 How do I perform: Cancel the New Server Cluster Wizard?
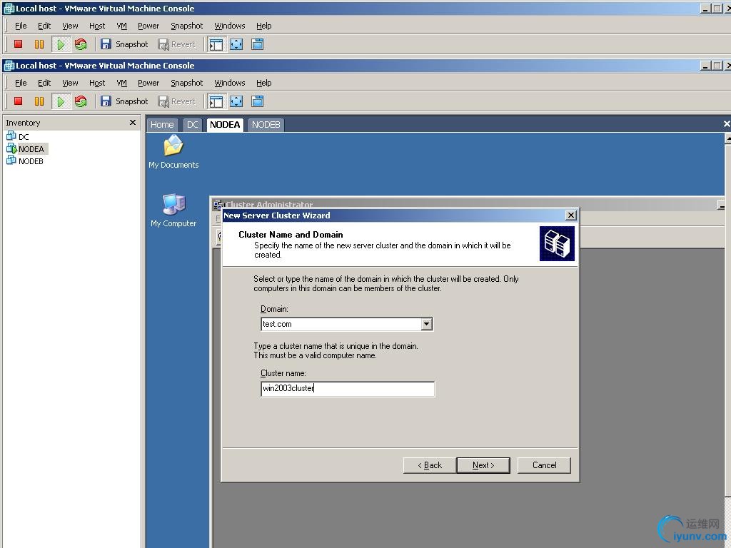[x=544, y=465]
